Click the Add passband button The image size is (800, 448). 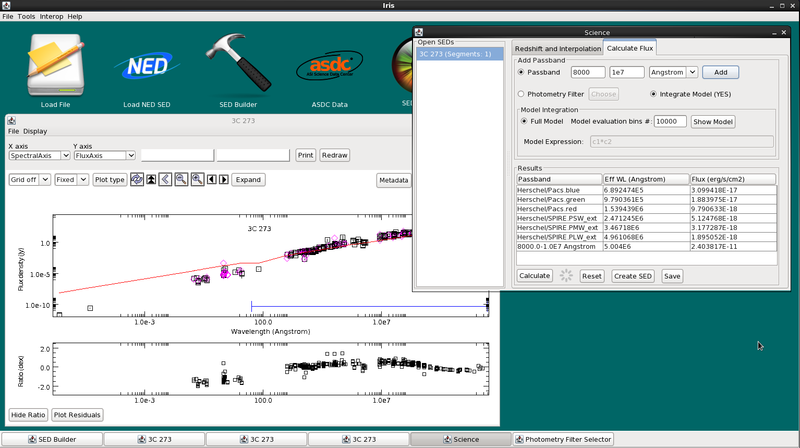pyautogui.click(x=721, y=72)
